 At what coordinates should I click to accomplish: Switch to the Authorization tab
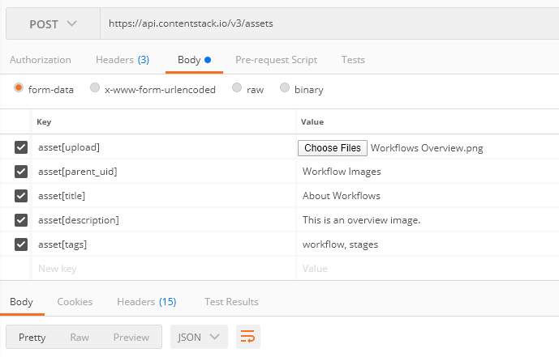point(40,60)
